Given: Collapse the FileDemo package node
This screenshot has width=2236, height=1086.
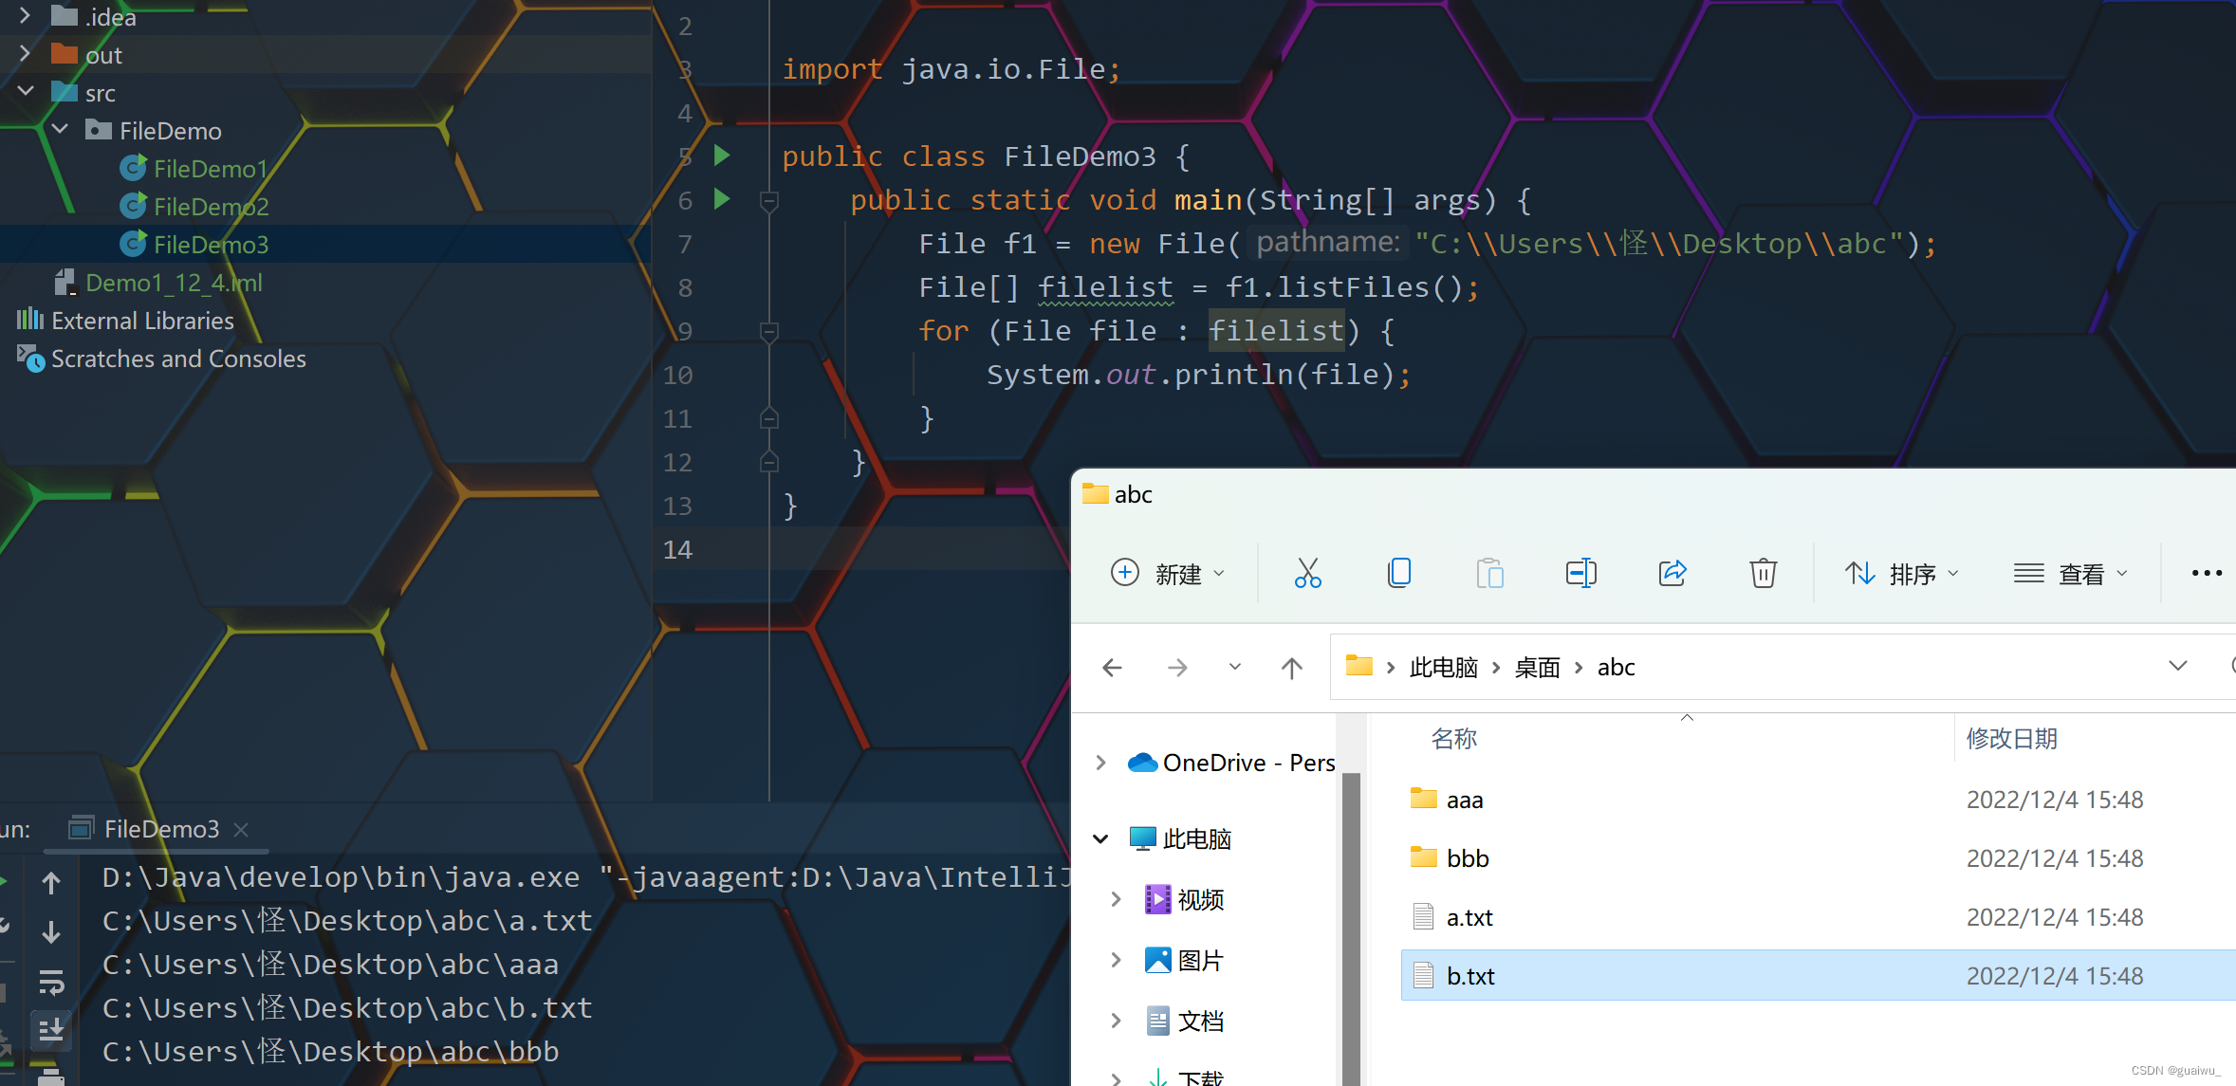Looking at the screenshot, I should (x=60, y=130).
